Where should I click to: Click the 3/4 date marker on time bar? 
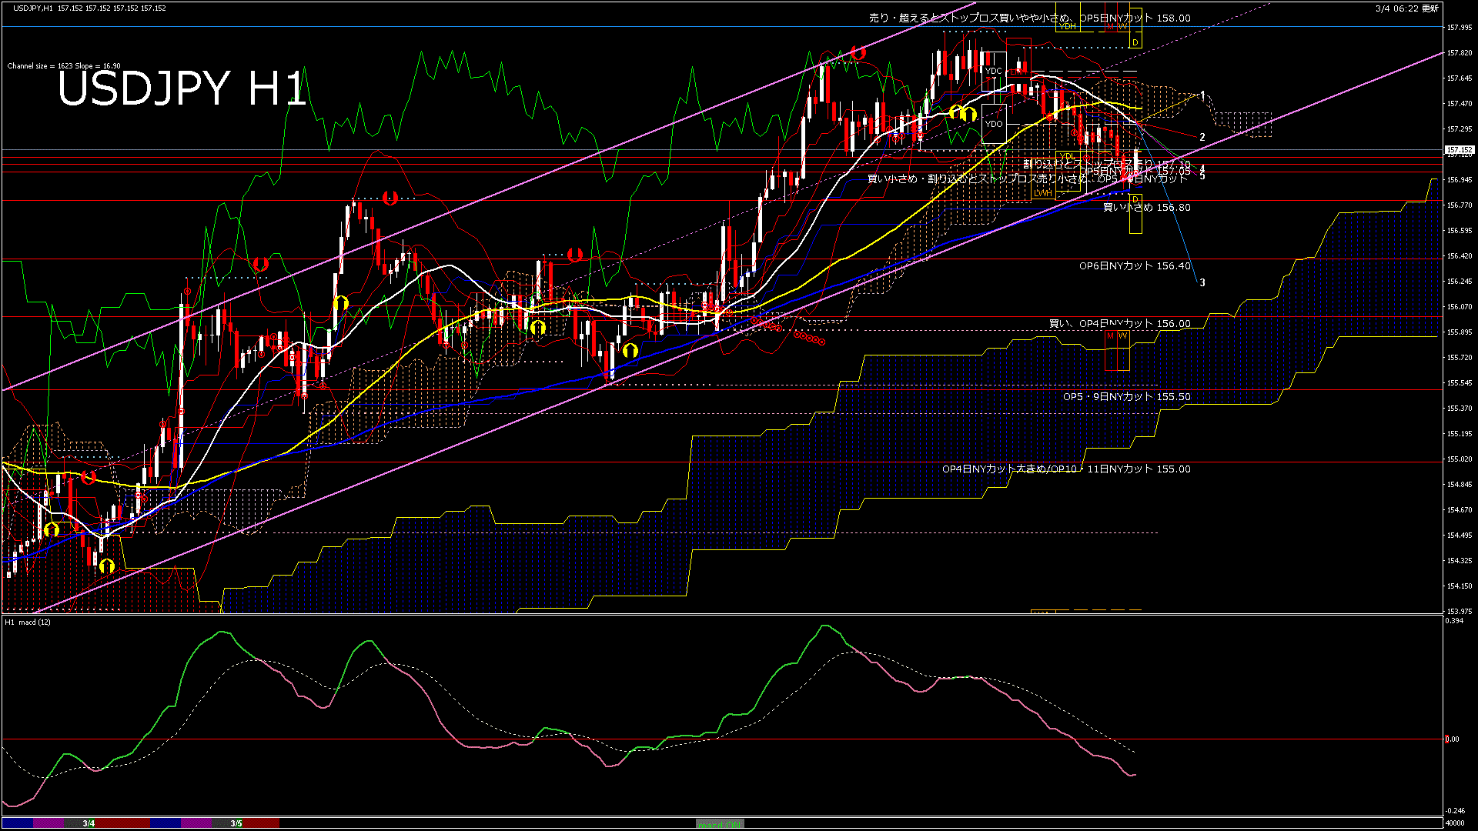[89, 823]
